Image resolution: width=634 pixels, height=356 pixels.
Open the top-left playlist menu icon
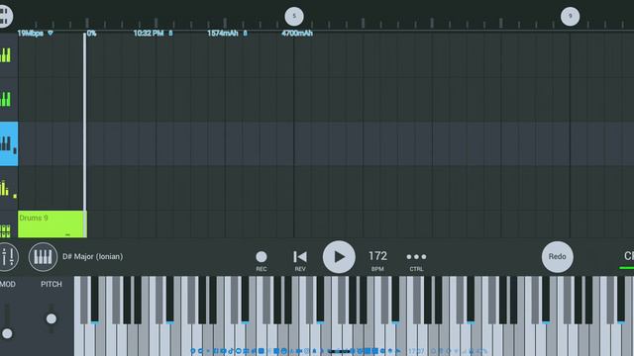(x=5, y=16)
